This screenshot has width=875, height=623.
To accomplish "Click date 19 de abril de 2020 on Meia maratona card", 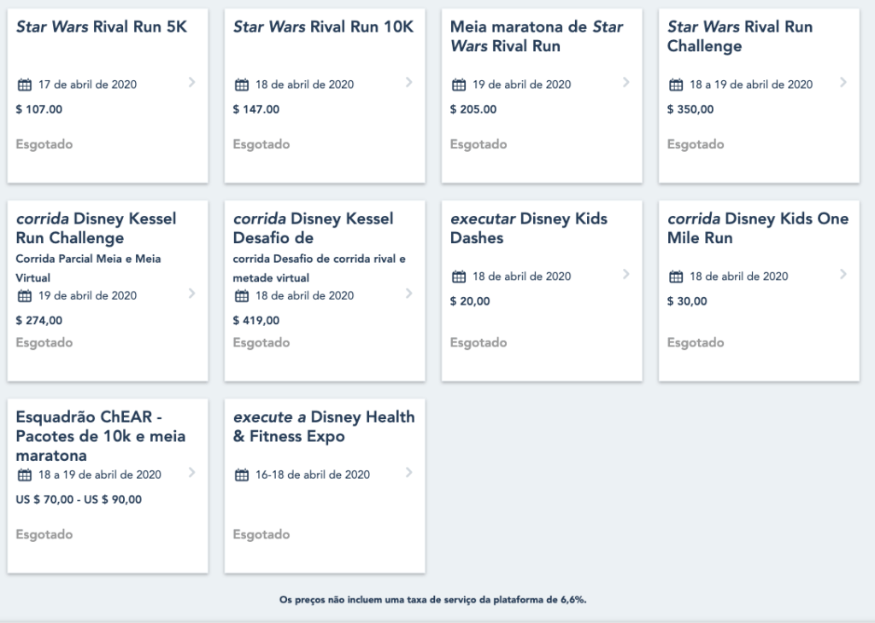I will point(522,84).
